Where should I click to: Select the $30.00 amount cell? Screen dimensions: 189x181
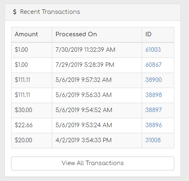31,110
